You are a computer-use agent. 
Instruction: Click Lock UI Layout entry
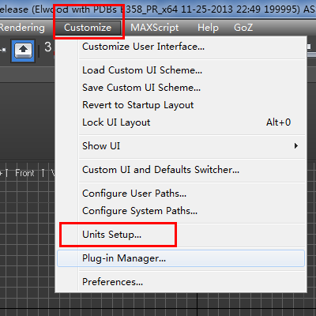[181, 122]
